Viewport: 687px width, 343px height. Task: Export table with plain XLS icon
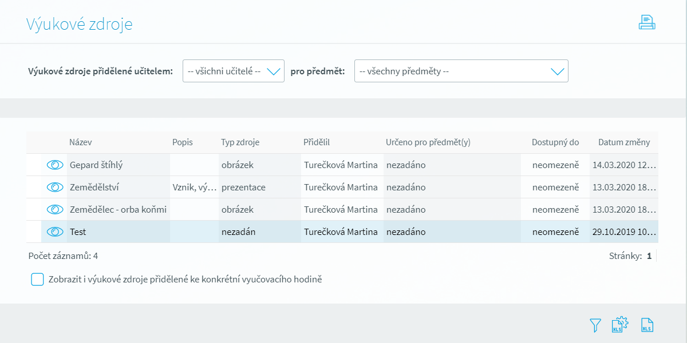(647, 325)
